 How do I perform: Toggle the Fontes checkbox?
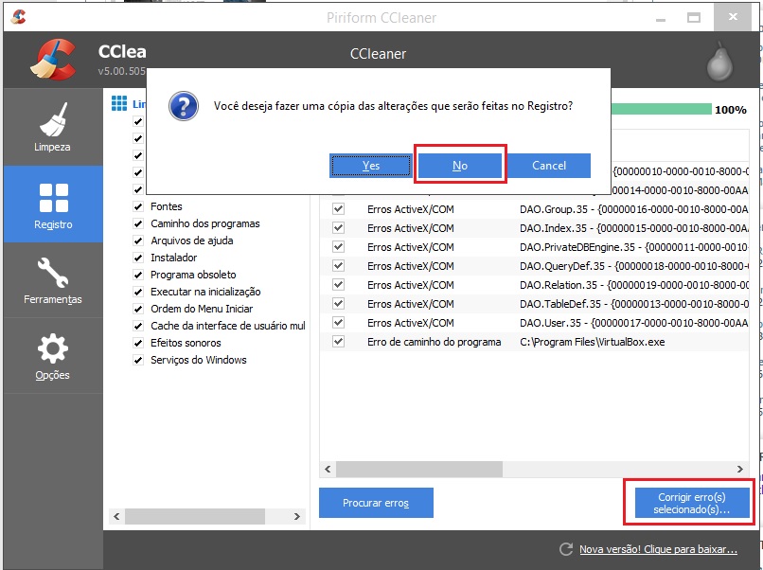coord(138,206)
